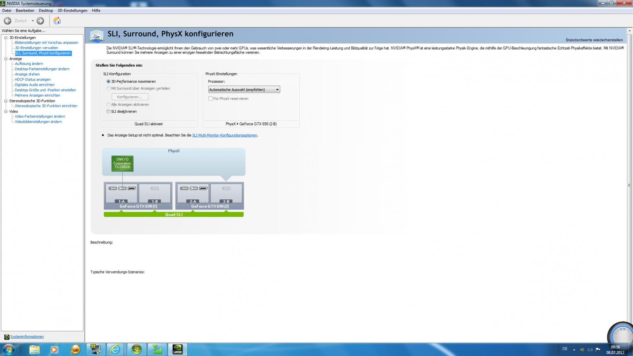Click second DVI port of GPU 1-A
This screenshot has height=356, width=633.
pyautogui.click(x=122, y=188)
